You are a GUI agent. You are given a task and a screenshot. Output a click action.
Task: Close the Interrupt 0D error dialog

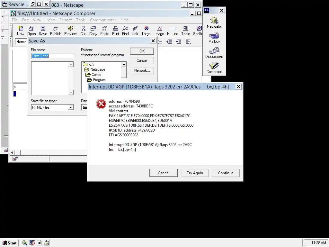pyautogui.click(x=238, y=87)
